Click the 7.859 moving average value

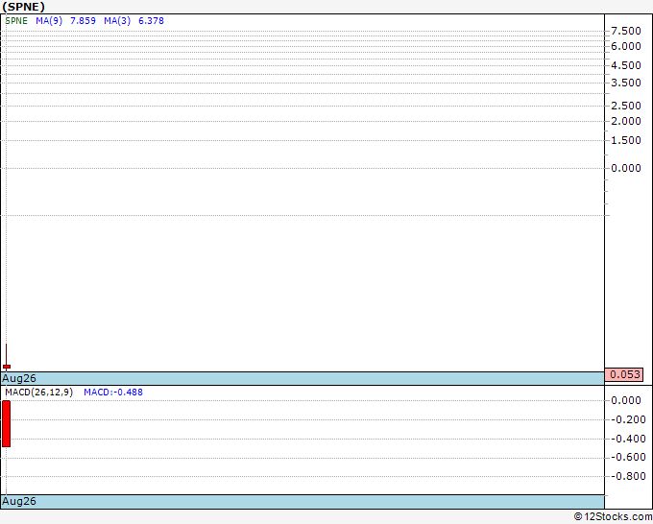(x=83, y=21)
